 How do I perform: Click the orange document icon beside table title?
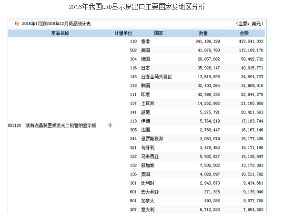coord(17,23)
